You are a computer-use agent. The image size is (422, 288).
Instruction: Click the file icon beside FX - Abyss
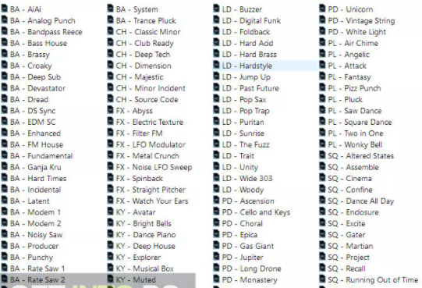pyautogui.click(x=110, y=110)
